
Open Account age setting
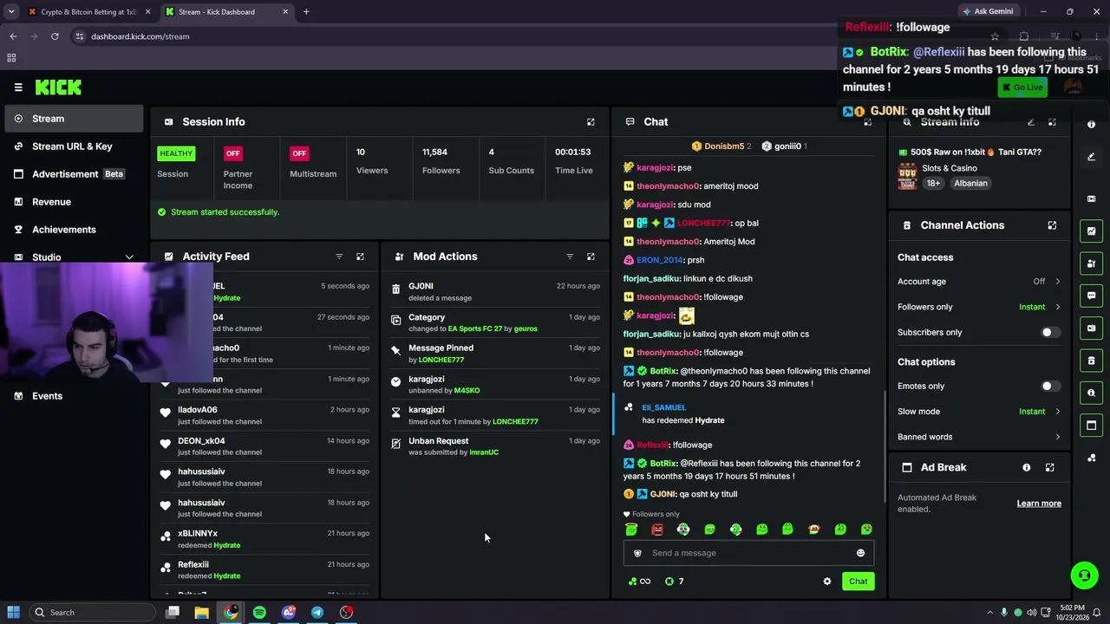(x=979, y=282)
